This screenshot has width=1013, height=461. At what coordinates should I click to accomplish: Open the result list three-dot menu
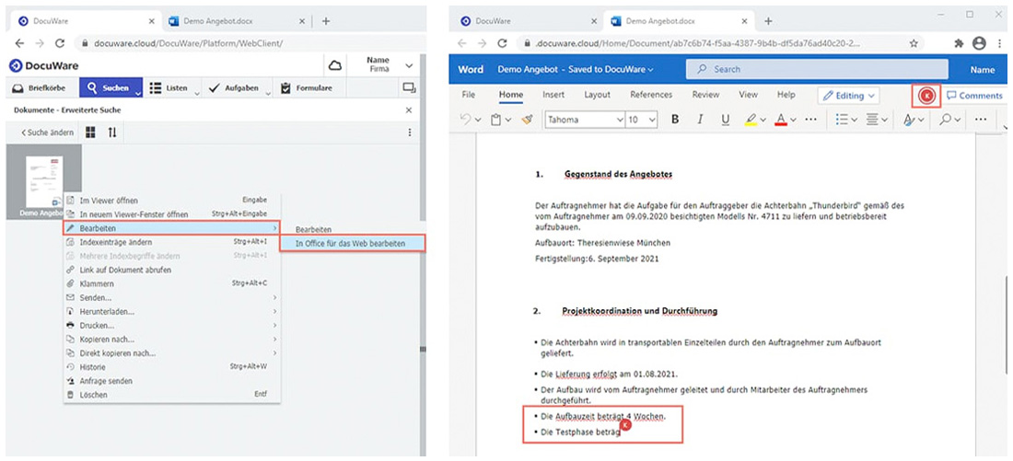click(409, 133)
